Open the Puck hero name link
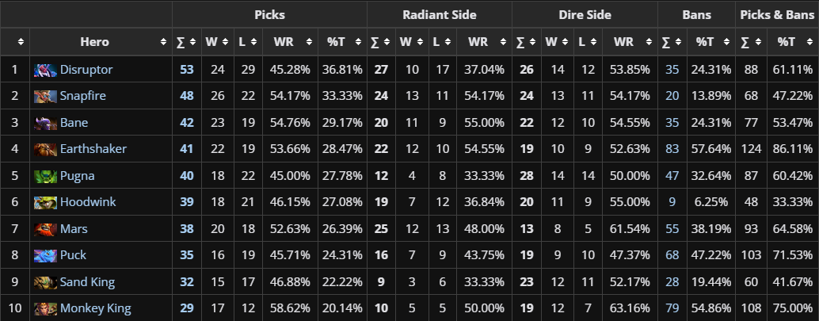Viewport: 819px width, 321px height. tap(73, 255)
